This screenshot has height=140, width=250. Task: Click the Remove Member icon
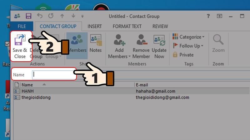point(141,40)
